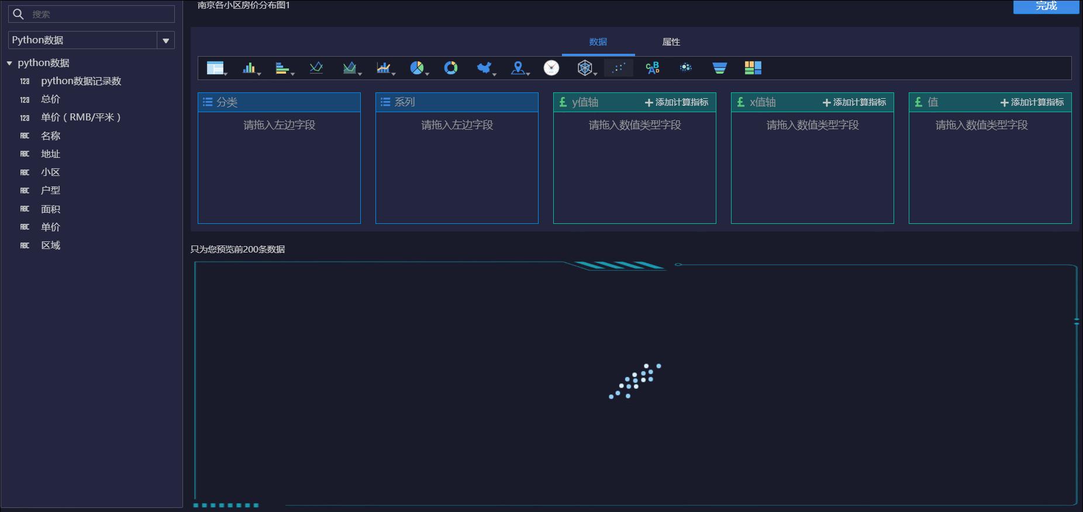Click the 系列 drop zone

(457, 167)
